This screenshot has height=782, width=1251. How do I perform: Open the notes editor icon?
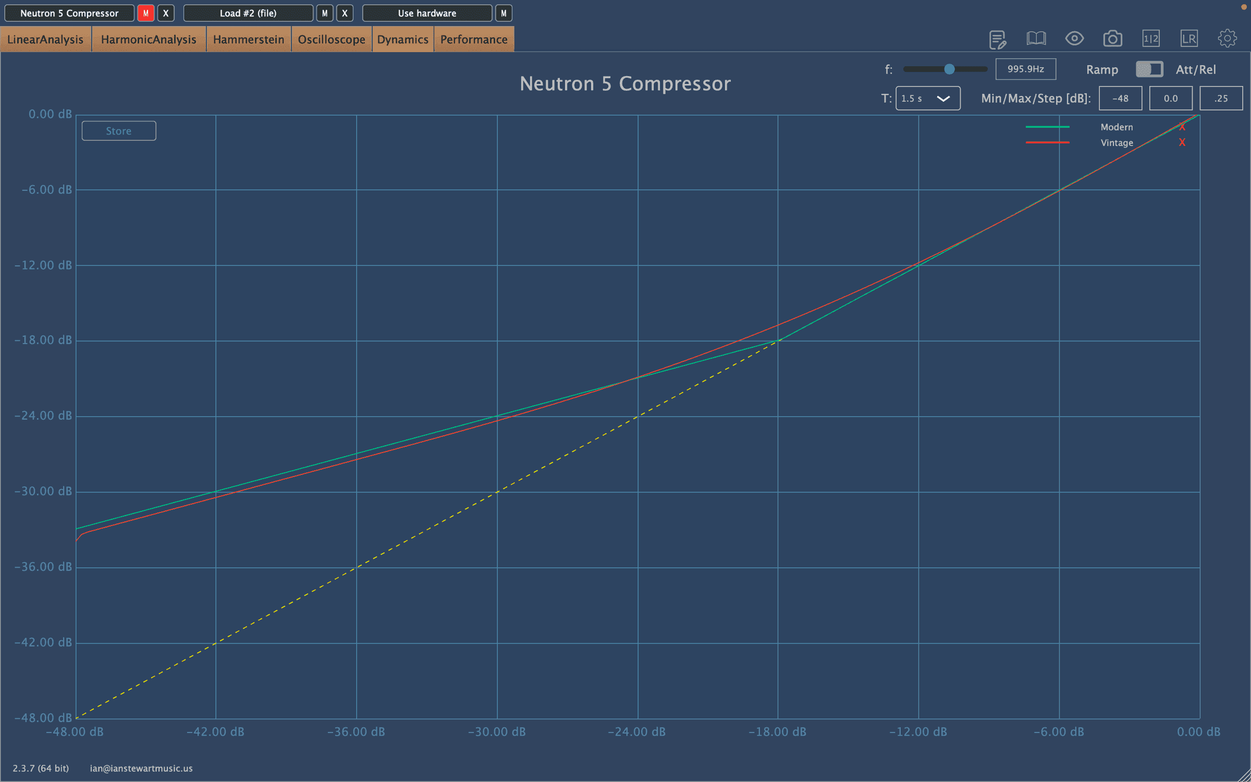(x=997, y=39)
